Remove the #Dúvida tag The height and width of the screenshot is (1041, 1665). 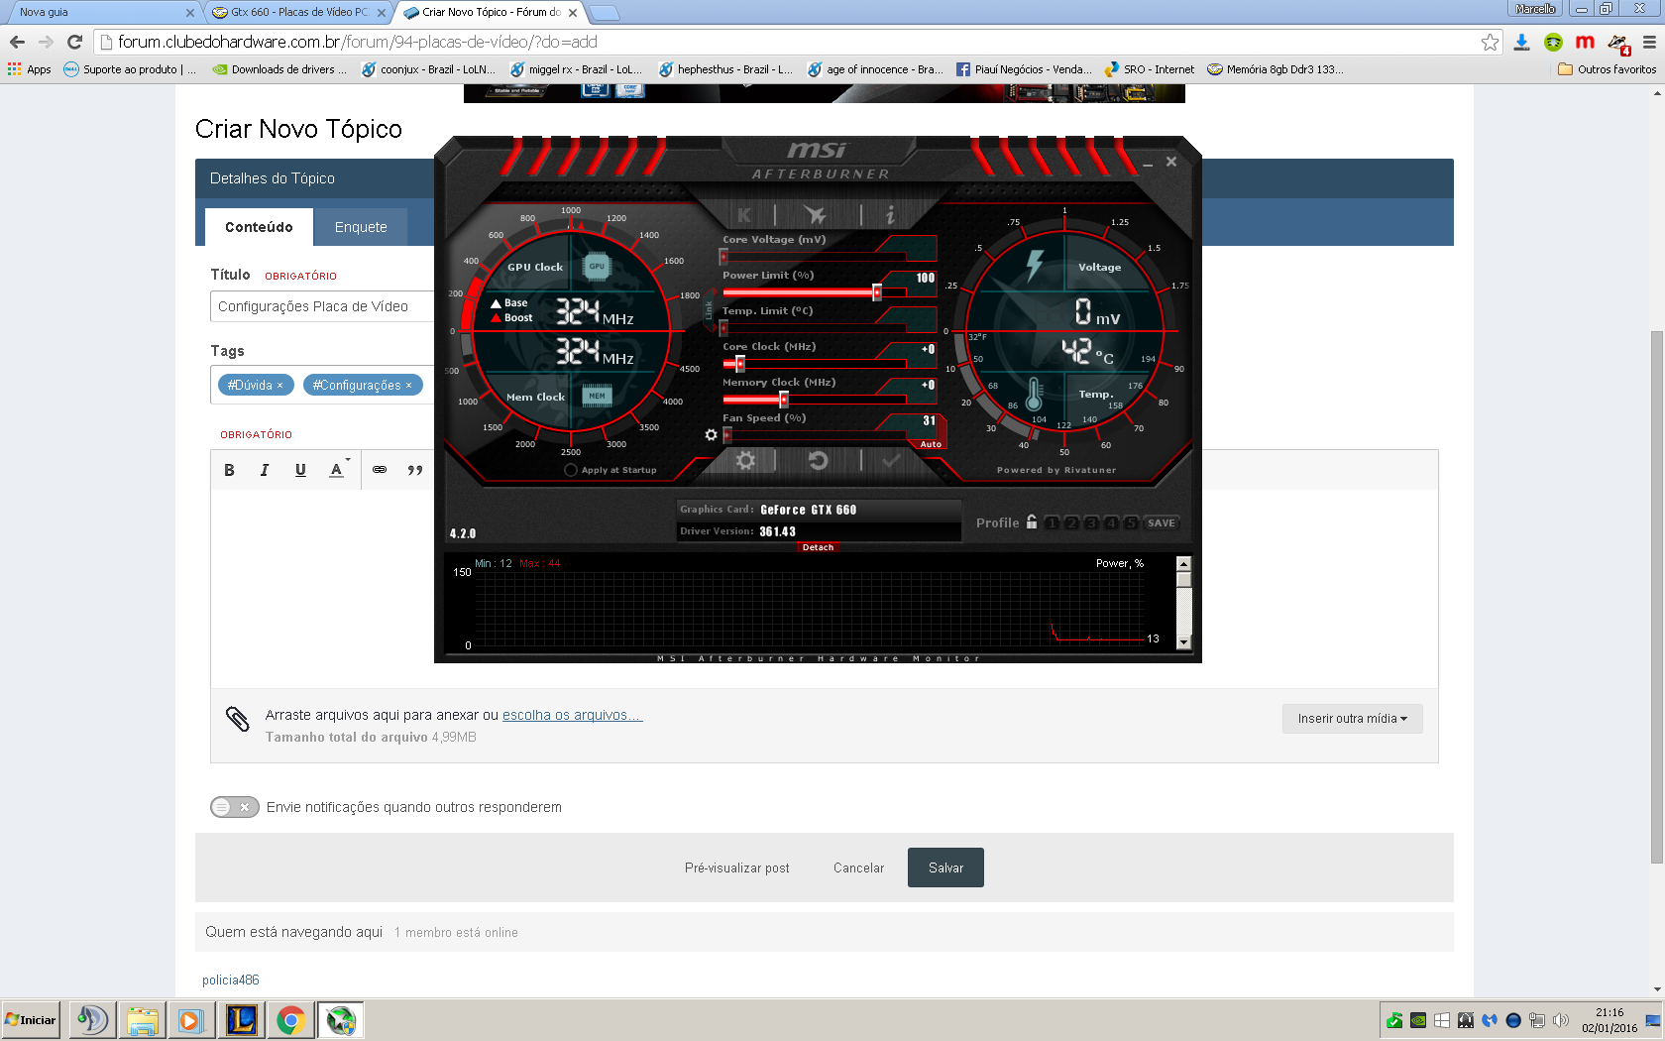(x=279, y=386)
